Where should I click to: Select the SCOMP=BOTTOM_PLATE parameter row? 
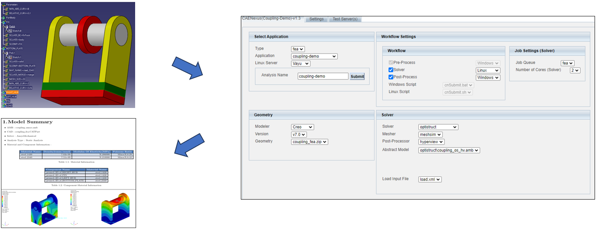tap(20, 66)
